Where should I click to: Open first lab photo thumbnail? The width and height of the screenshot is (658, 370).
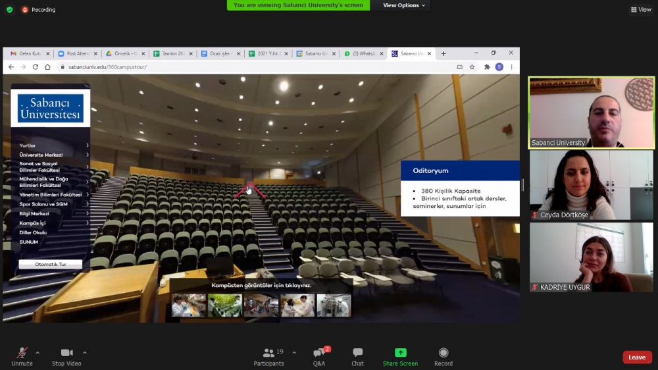point(188,305)
